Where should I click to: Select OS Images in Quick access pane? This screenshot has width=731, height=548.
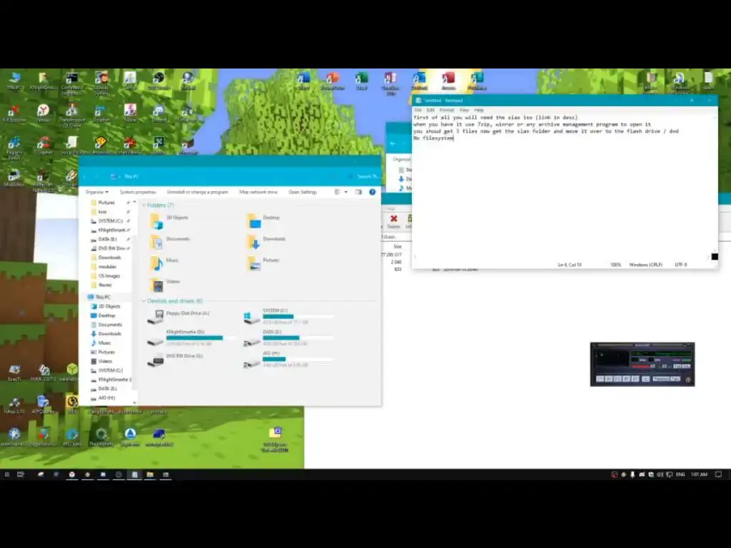(109, 276)
